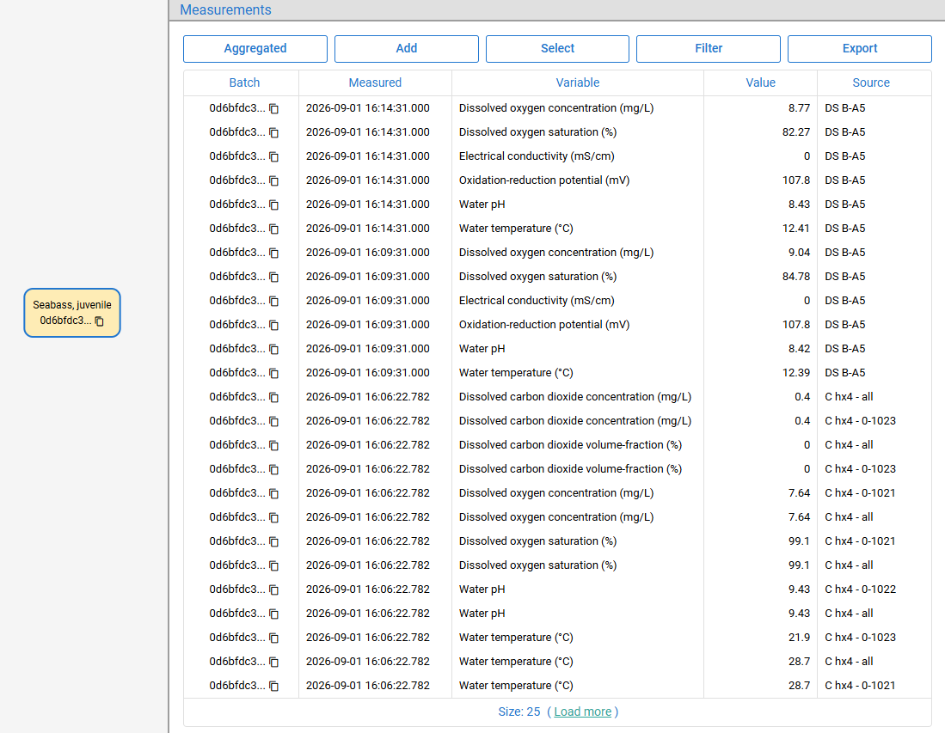Image resolution: width=945 pixels, height=733 pixels.
Task: Copy batch ID in CO2 volume-fraction C hx4 - all row
Action: [x=273, y=446]
